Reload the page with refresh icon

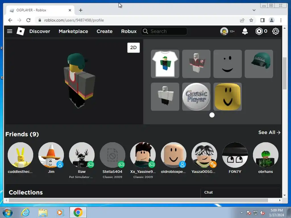click(28, 20)
